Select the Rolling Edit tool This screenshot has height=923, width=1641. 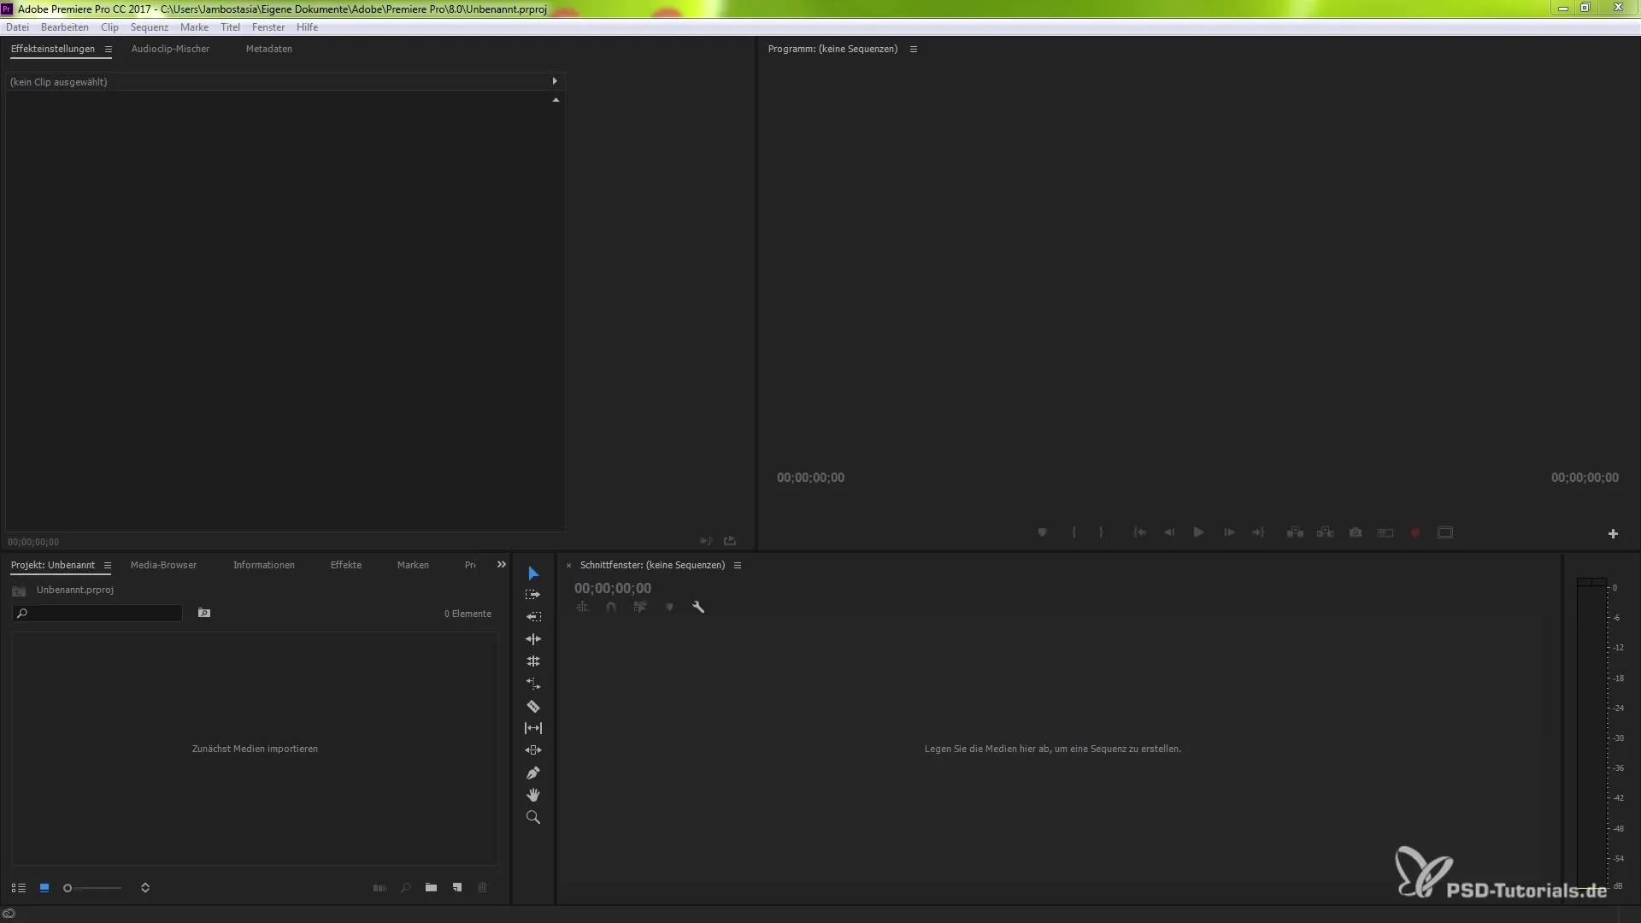click(533, 661)
